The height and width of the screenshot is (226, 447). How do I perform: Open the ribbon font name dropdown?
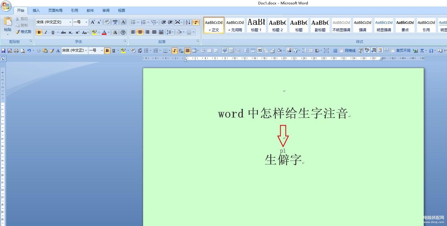coord(70,22)
